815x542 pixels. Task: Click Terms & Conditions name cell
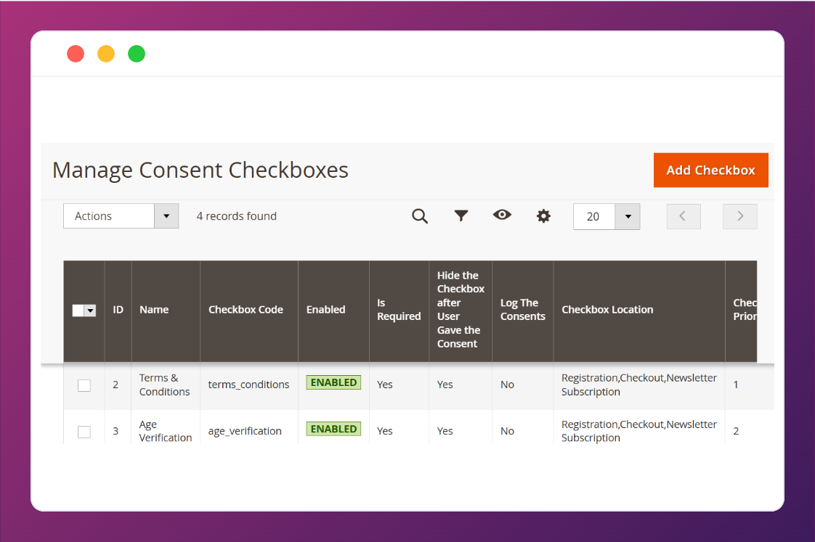click(x=164, y=385)
